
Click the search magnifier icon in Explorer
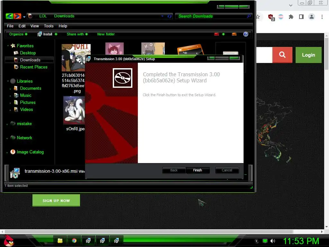click(249, 16)
